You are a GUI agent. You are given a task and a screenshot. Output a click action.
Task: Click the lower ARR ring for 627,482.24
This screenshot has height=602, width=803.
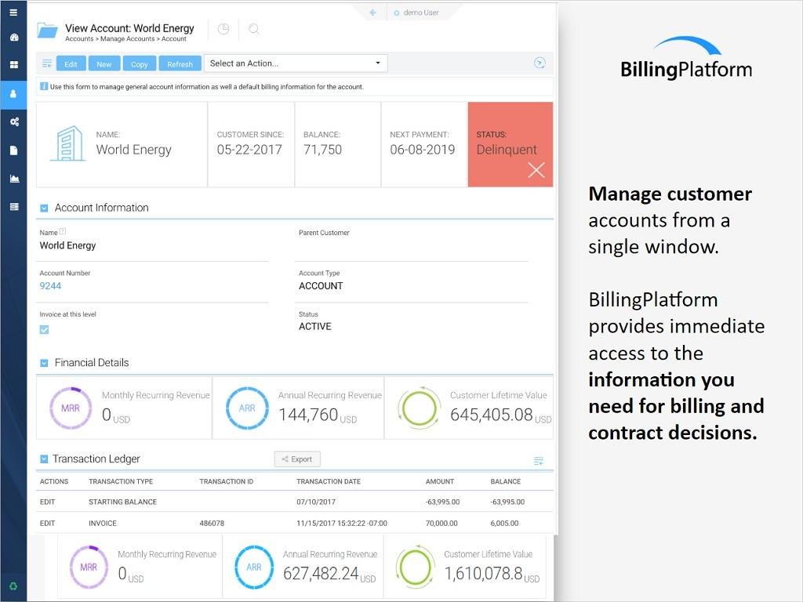click(254, 568)
